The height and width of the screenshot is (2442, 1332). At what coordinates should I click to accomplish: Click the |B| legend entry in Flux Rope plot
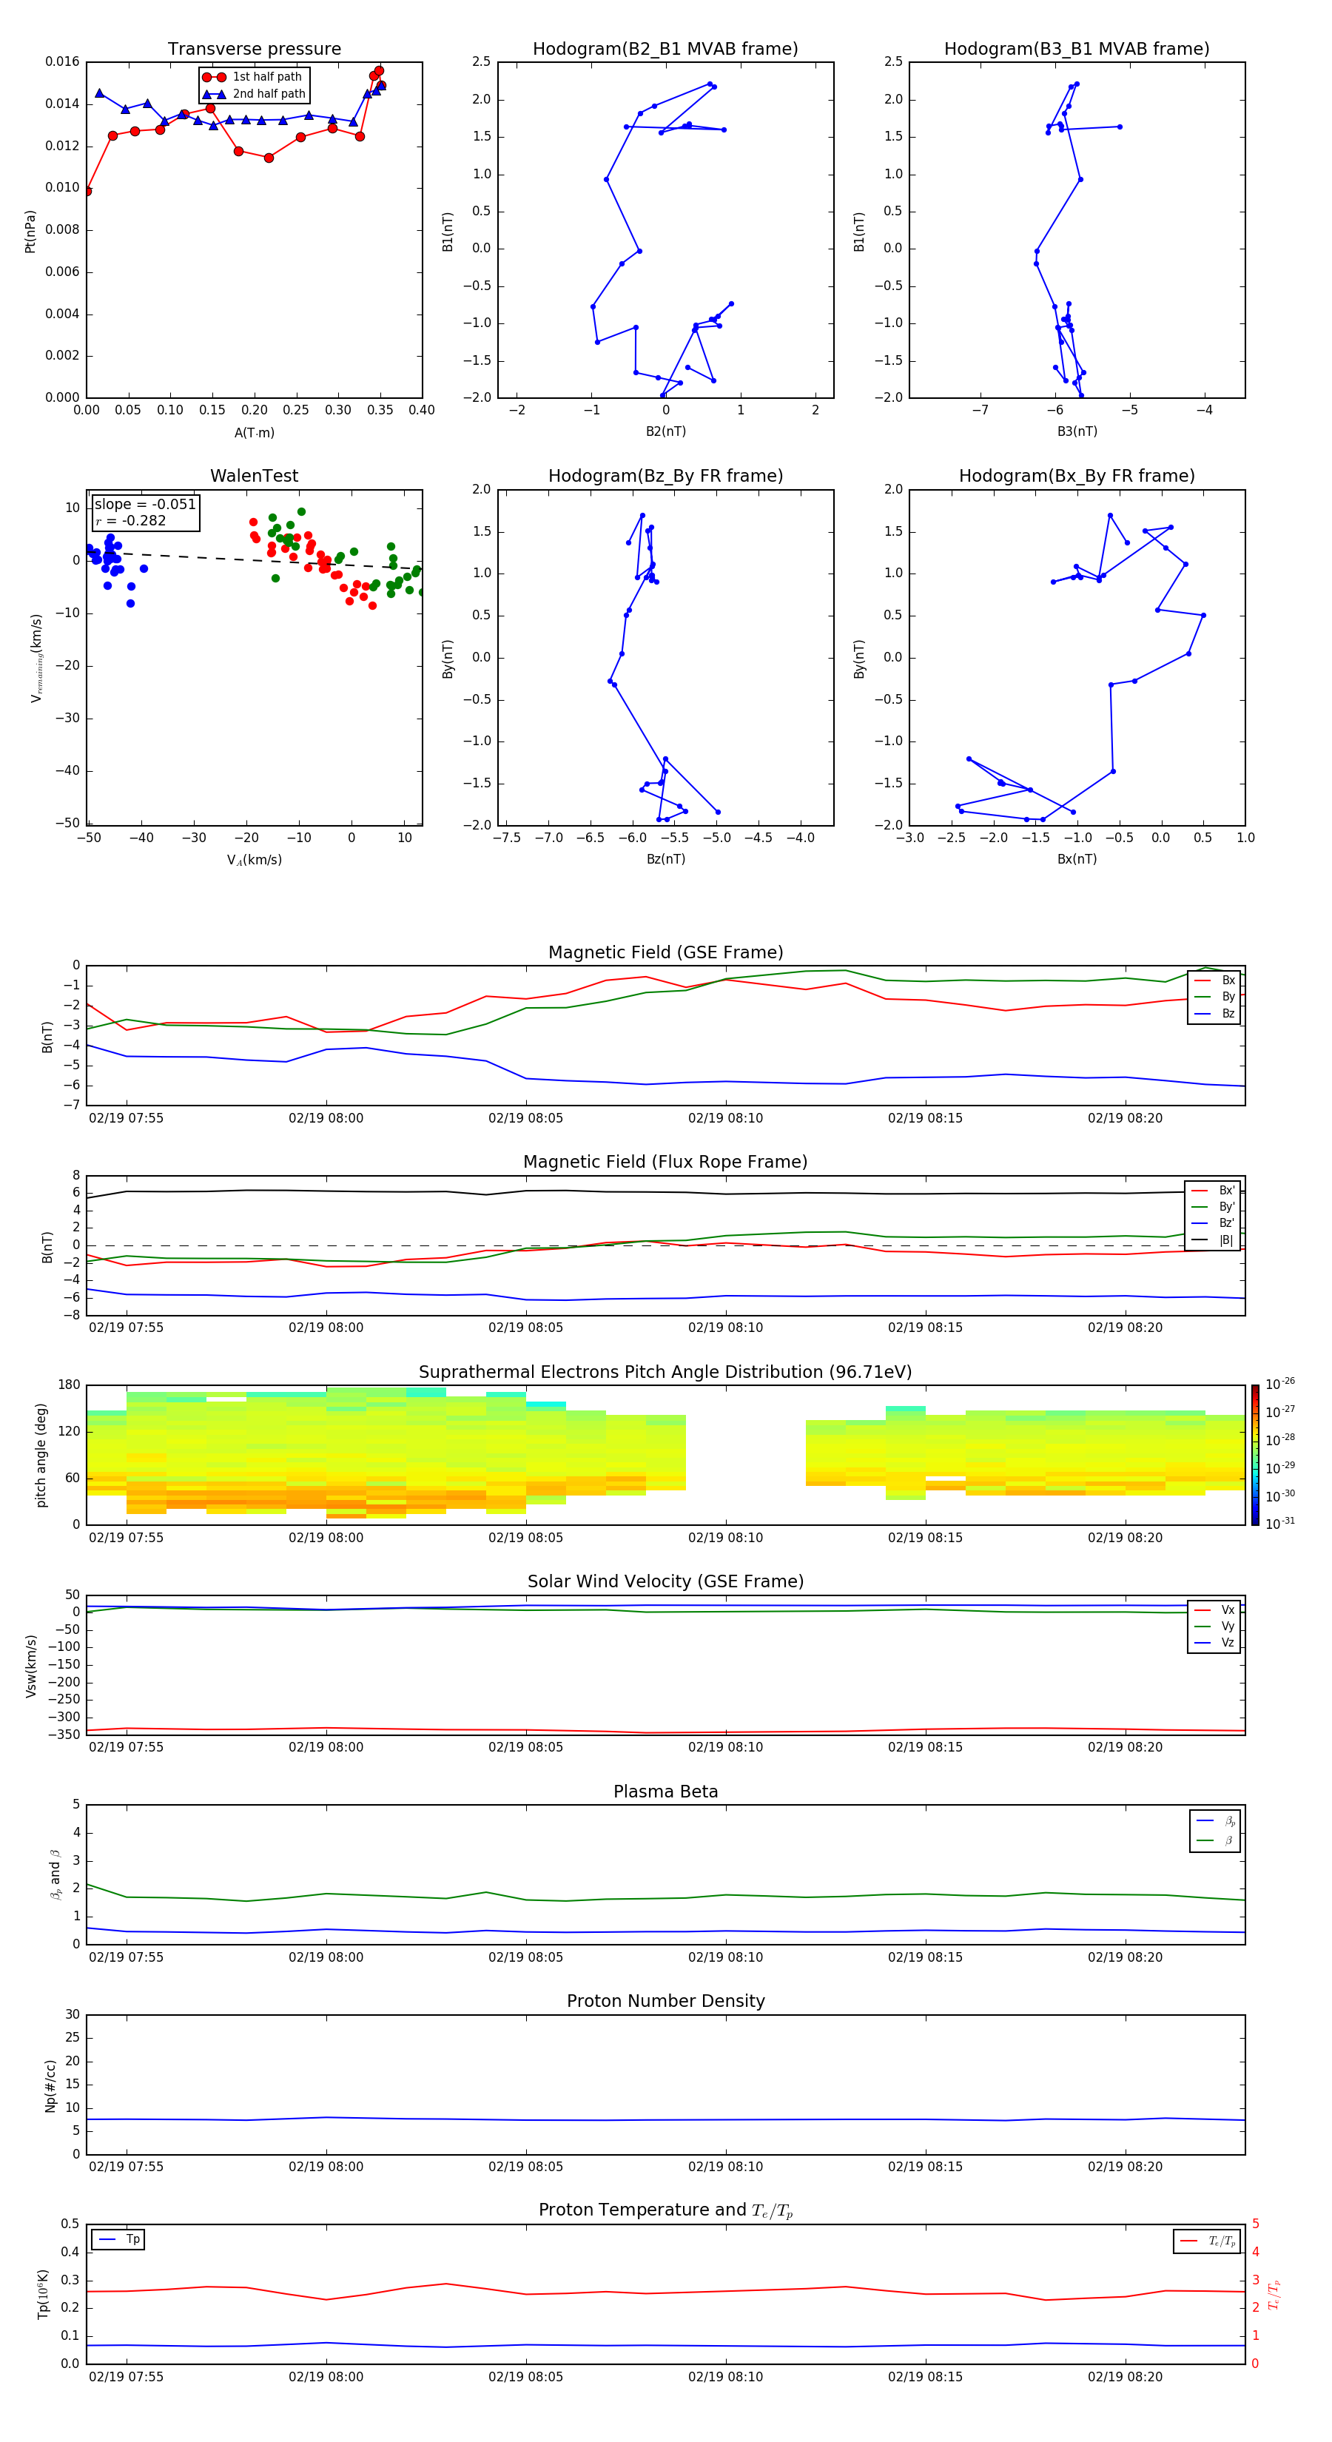pyautogui.click(x=1213, y=1240)
